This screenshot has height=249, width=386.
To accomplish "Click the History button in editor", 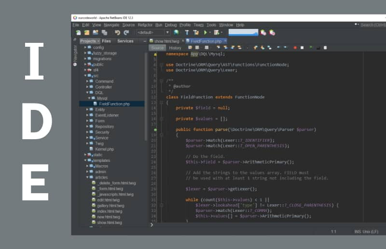I will pyautogui.click(x=175, y=48).
